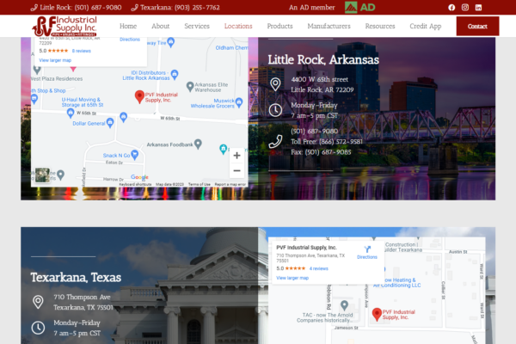Click the Texarkana Directions icon on map card
The height and width of the screenshot is (344, 516).
coord(367,249)
